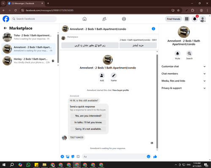Viewport: 211px width, 168px height.
Task: Click Find friends button
Action: (x=173, y=19)
